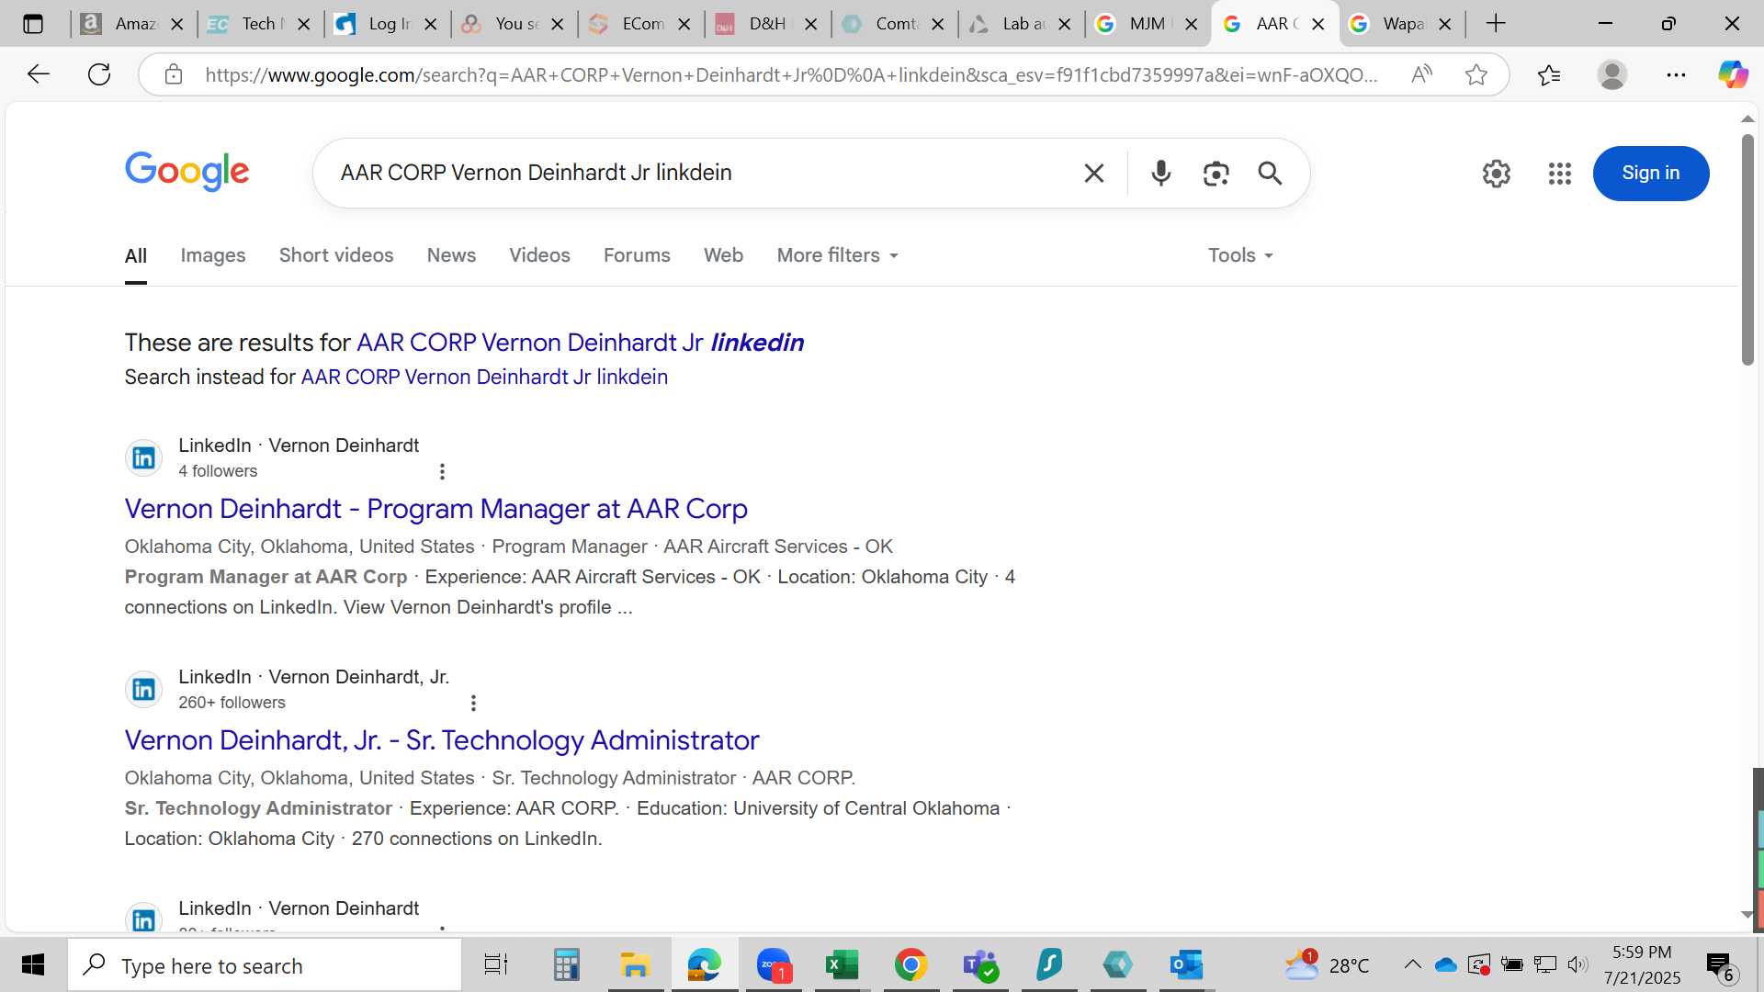This screenshot has height=992, width=1764.
Task: Open options for Sr. Technology Administrator result
Action: (x=473, y=703)
